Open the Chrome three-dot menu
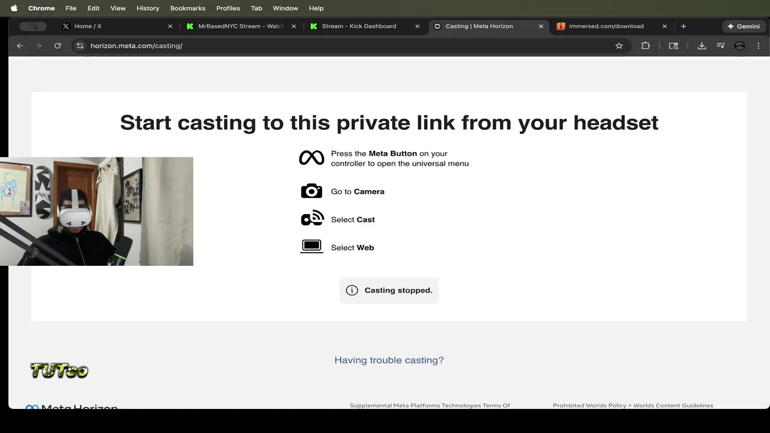 [759, 46]
